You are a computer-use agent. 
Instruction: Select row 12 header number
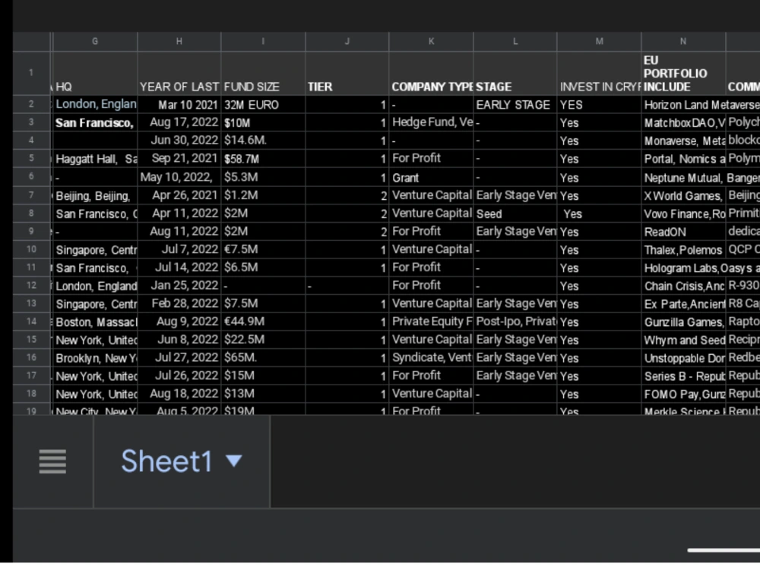pyautogui.click(x=31, y=285)
